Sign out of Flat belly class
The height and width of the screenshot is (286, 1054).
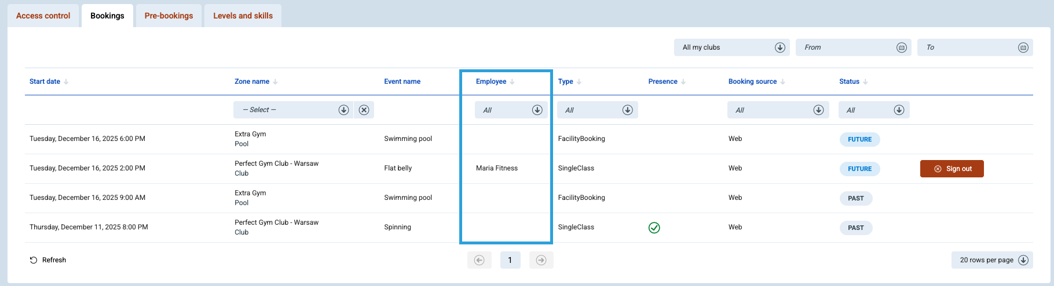[951, 169]
